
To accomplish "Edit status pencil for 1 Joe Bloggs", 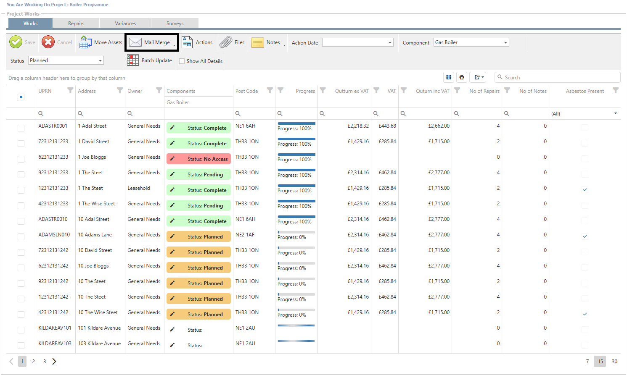I will click(x=172, y=159).
